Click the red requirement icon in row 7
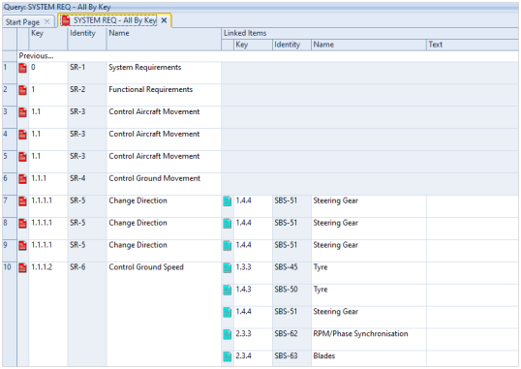Screen dimensions: 521x369 click(22, 201)
